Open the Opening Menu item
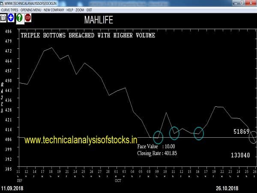Viewport: 257px width, 193px height. 31,9
